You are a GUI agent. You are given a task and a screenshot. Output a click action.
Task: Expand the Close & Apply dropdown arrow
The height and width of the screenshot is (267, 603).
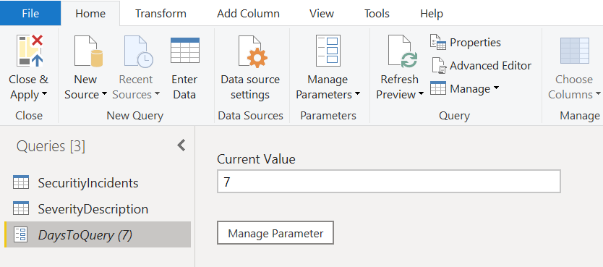point(44,94)
